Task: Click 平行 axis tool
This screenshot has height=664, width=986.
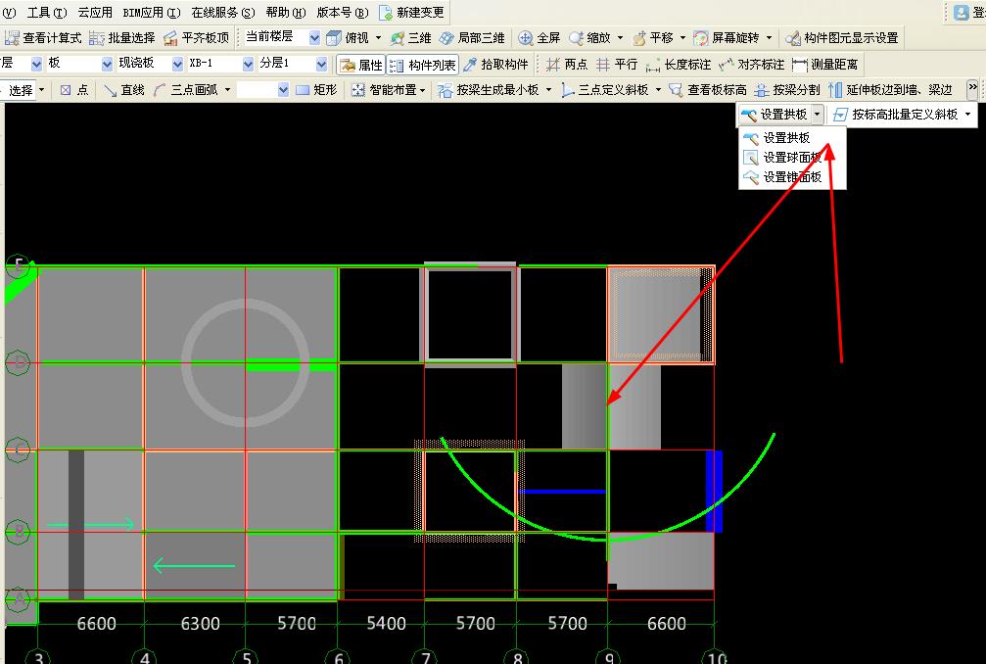Action: click(x=616, y=64)
